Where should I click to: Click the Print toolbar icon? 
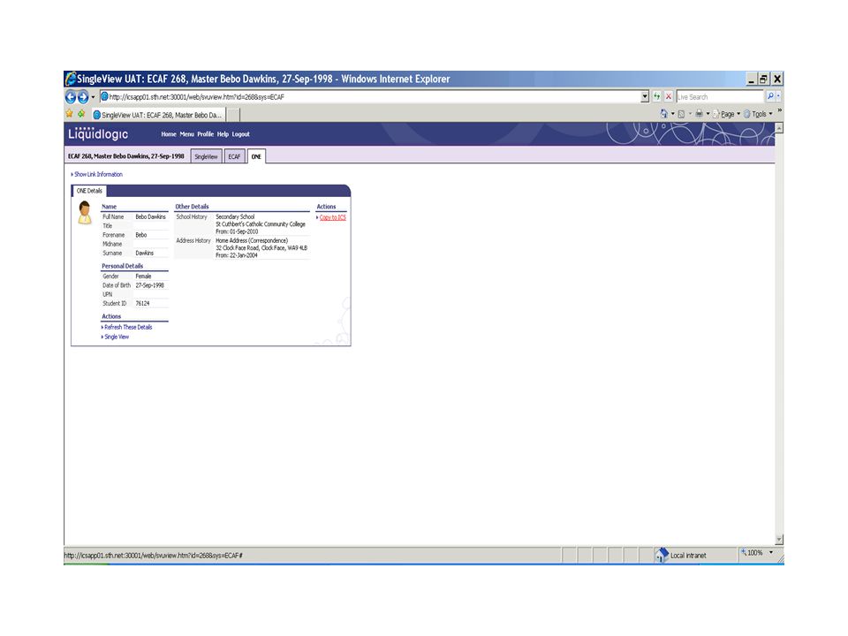pos(700,114)
